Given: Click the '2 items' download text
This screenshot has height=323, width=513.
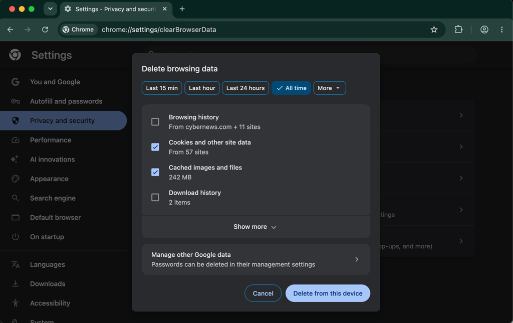Looking at the screenshot, I should click(x=179, y=203).
